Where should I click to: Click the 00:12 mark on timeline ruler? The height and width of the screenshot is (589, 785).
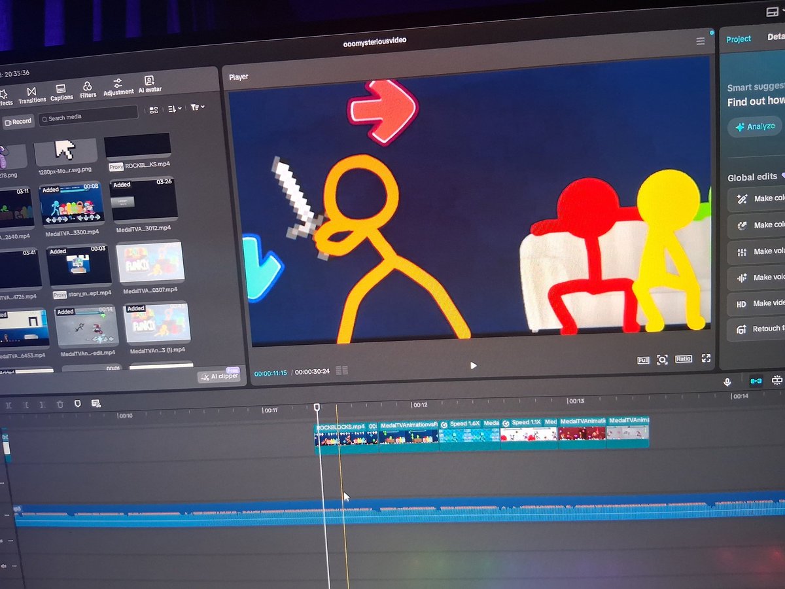419,405
